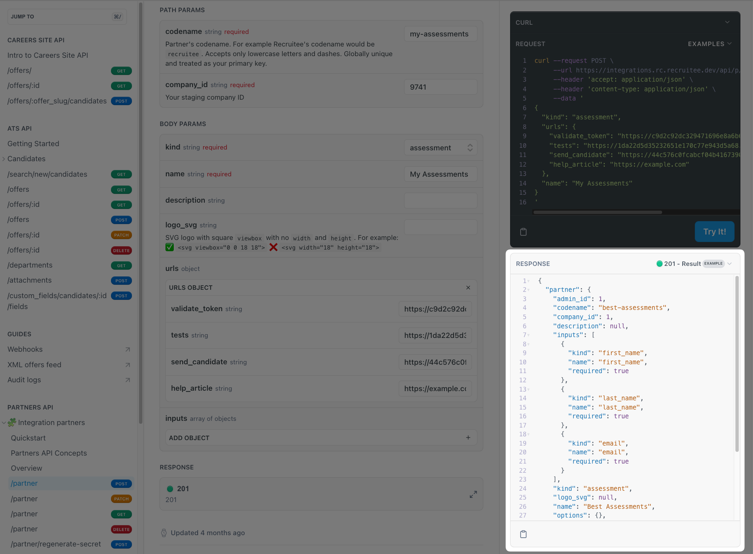Image resolution: width=753 pixels, height=554 pixels.
Task: Open Audit logs external link arrow
Action: coord(128,380)
